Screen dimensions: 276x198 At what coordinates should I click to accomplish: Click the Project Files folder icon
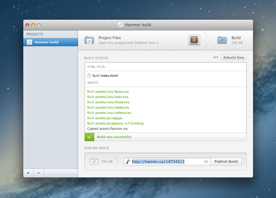(89, 40)
